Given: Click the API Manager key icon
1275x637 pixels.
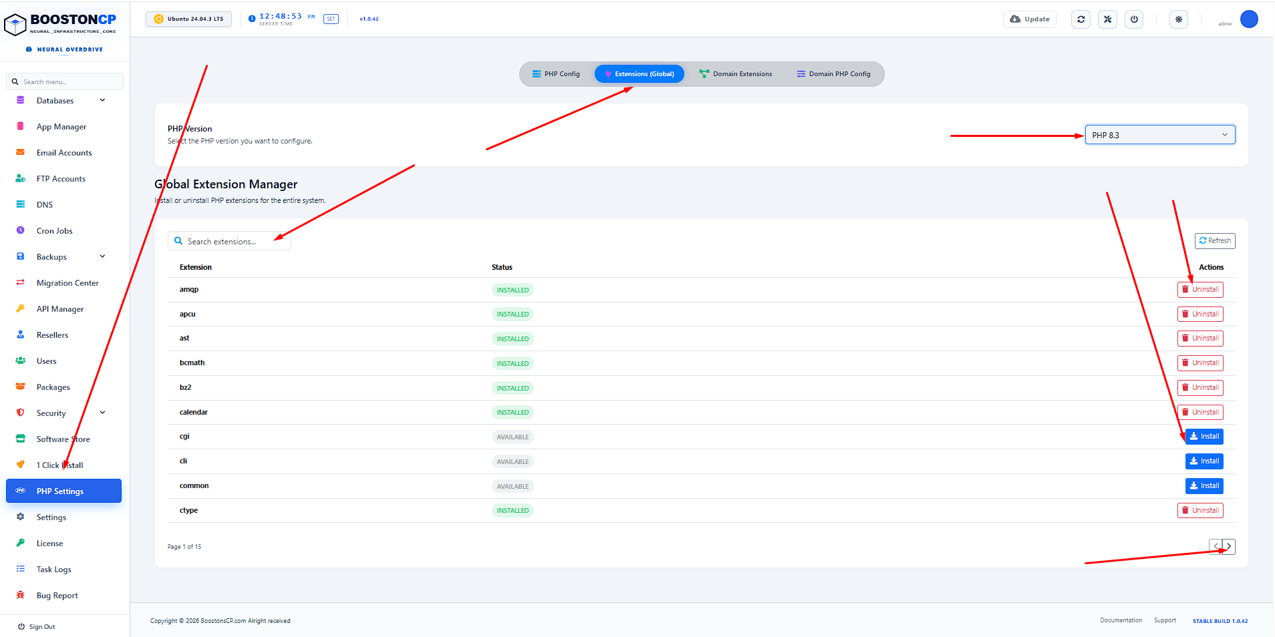Looking at the screenshot, I should click(x=21, y=308).
